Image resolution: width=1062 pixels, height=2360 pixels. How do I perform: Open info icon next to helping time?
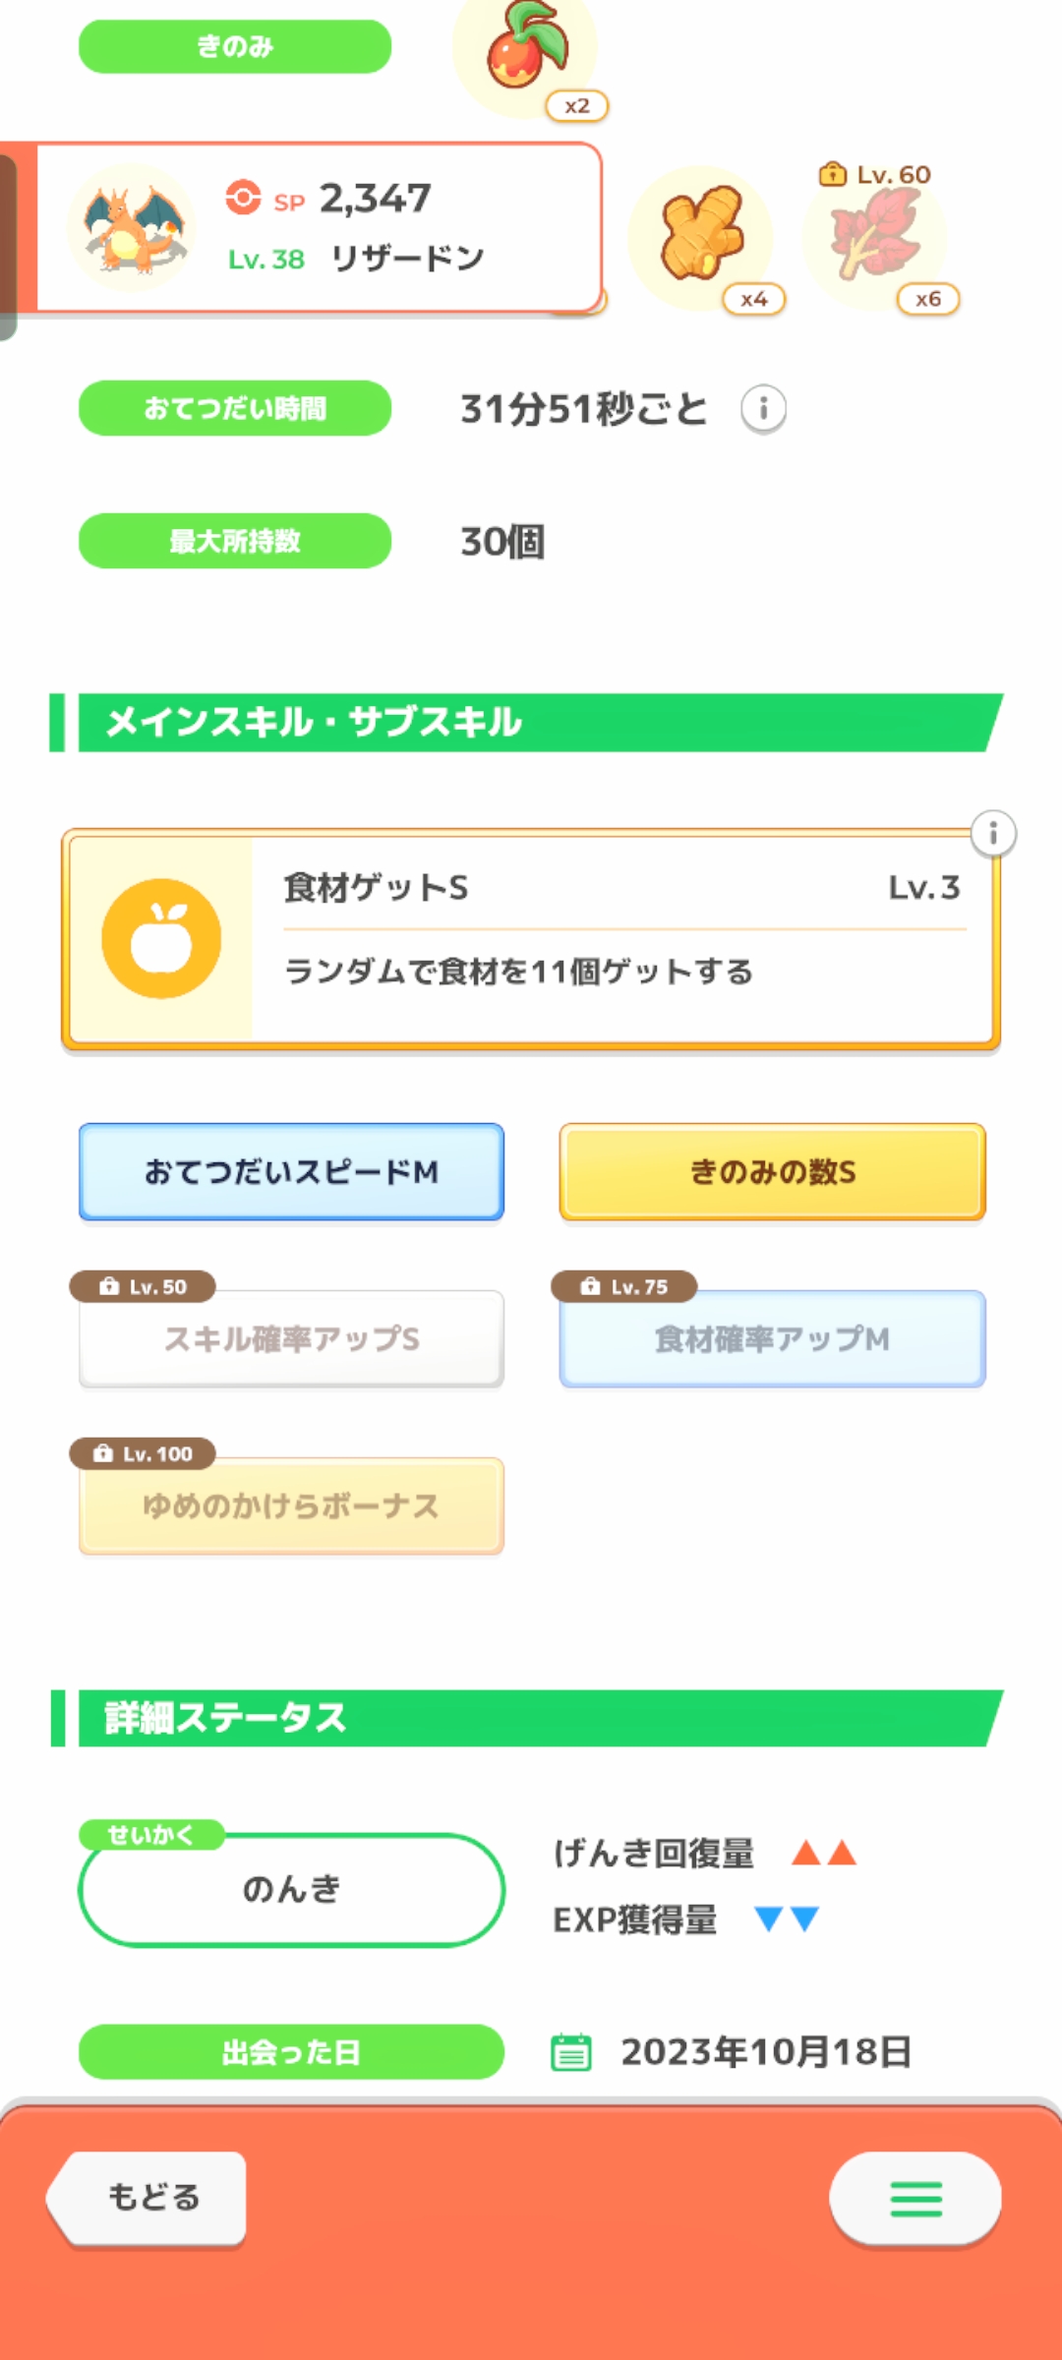pyautogui.click(x=763, y=408)
